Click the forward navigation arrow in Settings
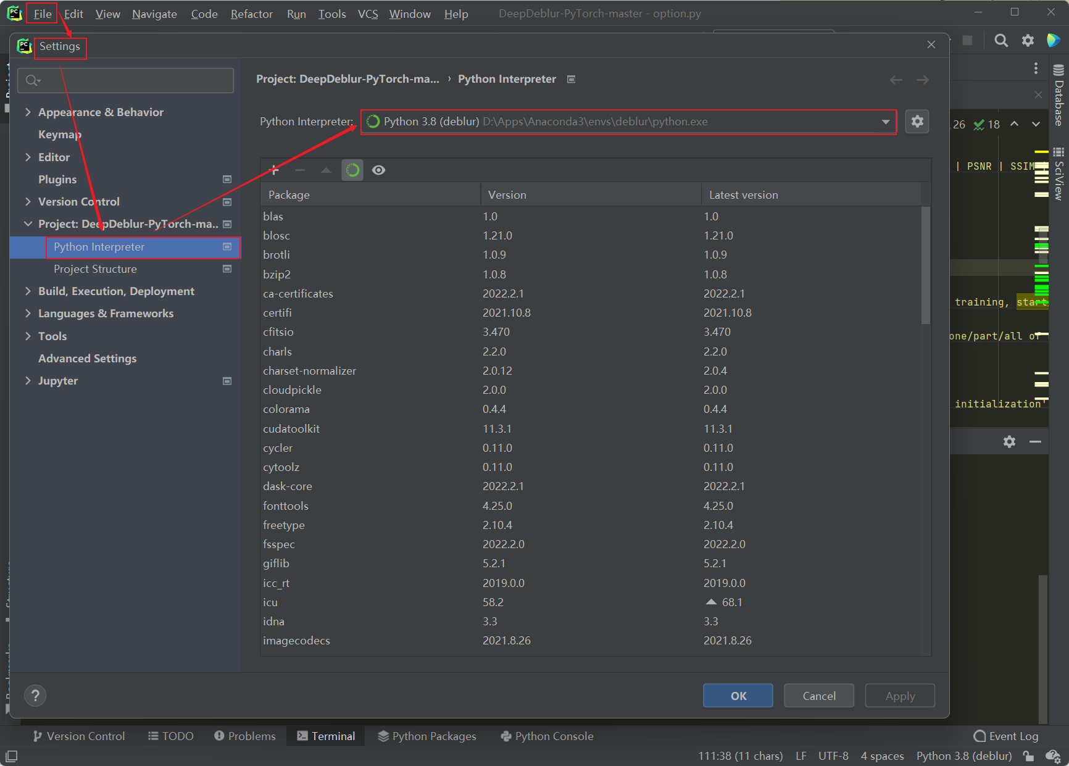The image size is (1069, 766). [x=923, y=80]
